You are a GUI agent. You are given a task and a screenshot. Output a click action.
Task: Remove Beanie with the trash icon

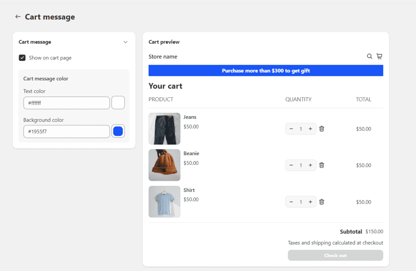point(322,165)
